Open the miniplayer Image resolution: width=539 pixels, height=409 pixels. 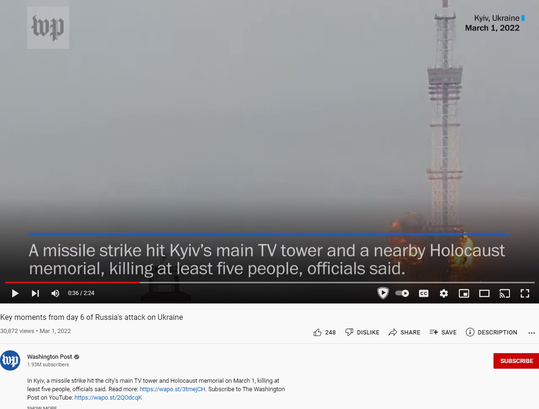click(x=464, y=293)
